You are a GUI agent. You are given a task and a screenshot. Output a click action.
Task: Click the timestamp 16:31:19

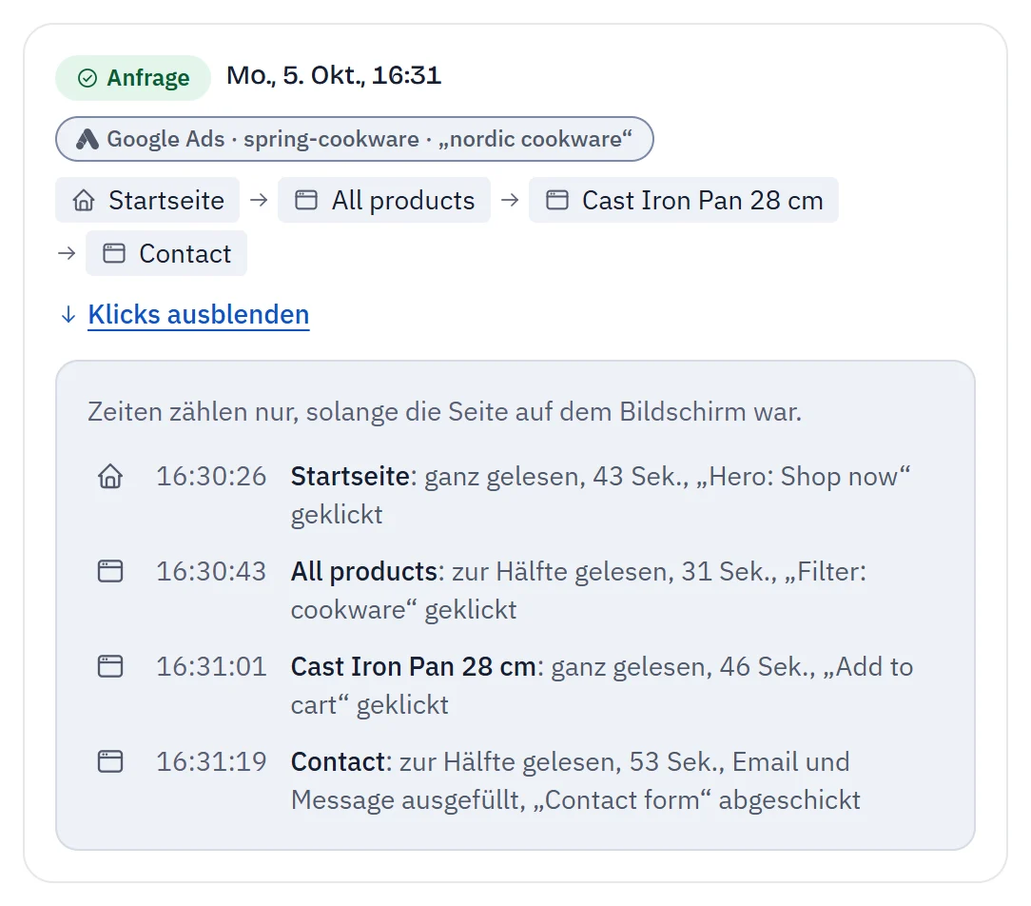211,762
